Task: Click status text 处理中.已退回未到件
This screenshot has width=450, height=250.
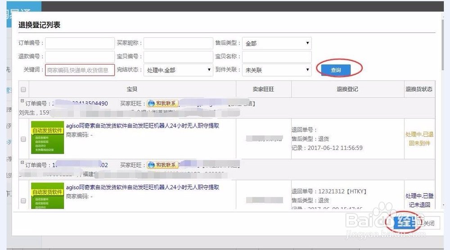Action: click(x=419, y=139)
